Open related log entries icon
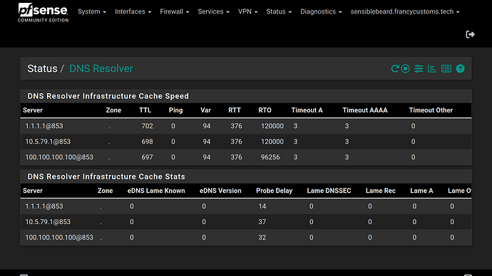Image resolution: width=492 pixels, height=276 pixels. [x=446, y=68]
